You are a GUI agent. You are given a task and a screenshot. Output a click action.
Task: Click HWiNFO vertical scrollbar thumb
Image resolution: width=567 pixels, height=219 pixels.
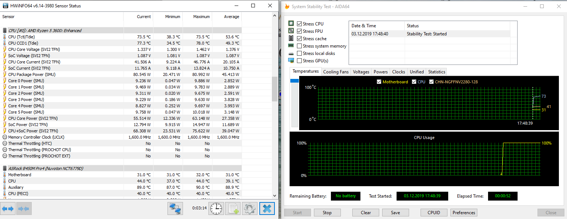point(274,89)
